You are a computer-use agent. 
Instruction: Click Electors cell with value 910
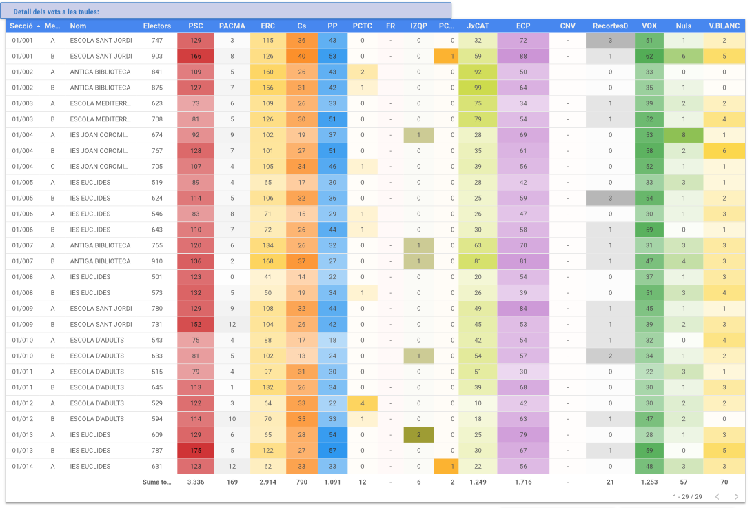click(x=157, y=261)
